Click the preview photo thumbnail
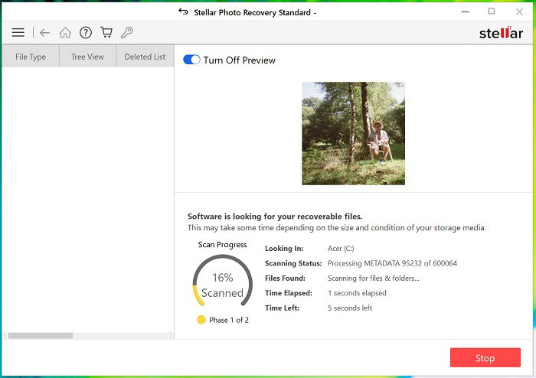The width and height of the screenshot is (536, 378). click(353, 133)
